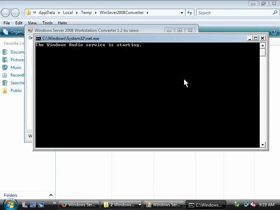The height and width of the screenshot is (210, 280).
Task: Open the Music favorite link
Action: pos(12,67)
